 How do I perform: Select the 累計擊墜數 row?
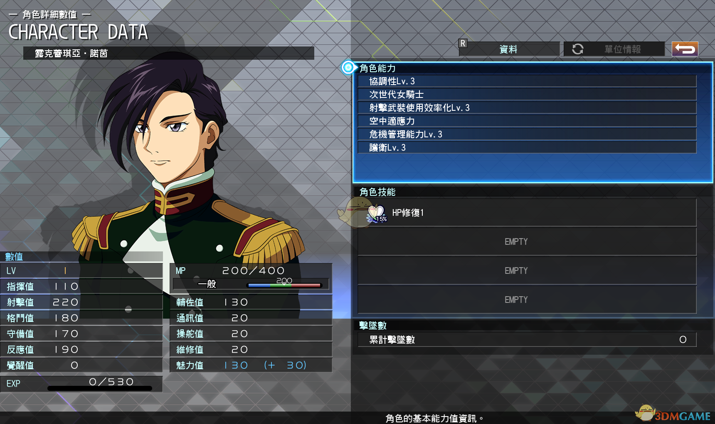tap(527, 339)
